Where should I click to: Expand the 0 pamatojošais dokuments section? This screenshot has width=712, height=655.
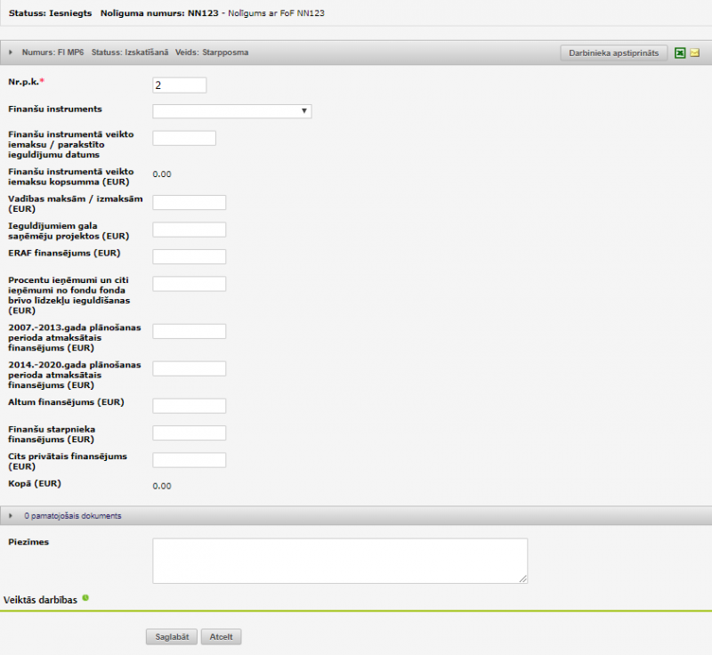click(x=11, y=515)
